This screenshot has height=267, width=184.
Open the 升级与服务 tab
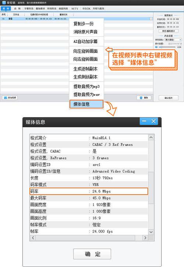(x=98, y=8)
